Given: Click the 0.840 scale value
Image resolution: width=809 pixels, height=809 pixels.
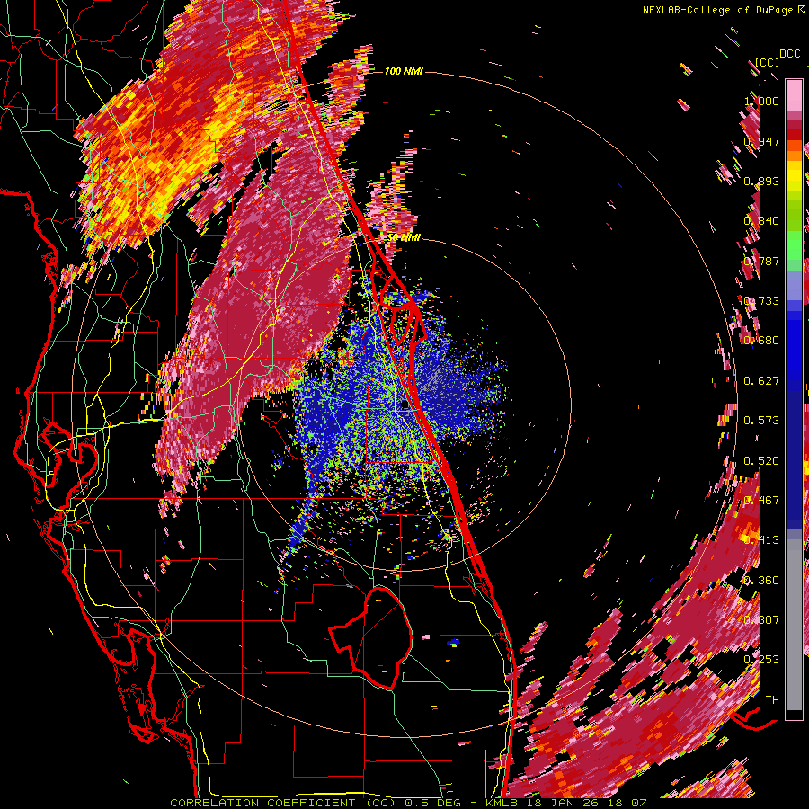Looking at the screenshot, I should 761,221.
